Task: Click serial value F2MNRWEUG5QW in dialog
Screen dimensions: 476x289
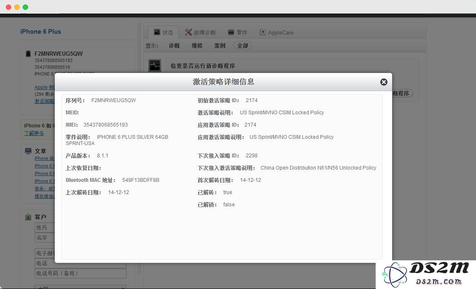Action: tap(113, 100)
